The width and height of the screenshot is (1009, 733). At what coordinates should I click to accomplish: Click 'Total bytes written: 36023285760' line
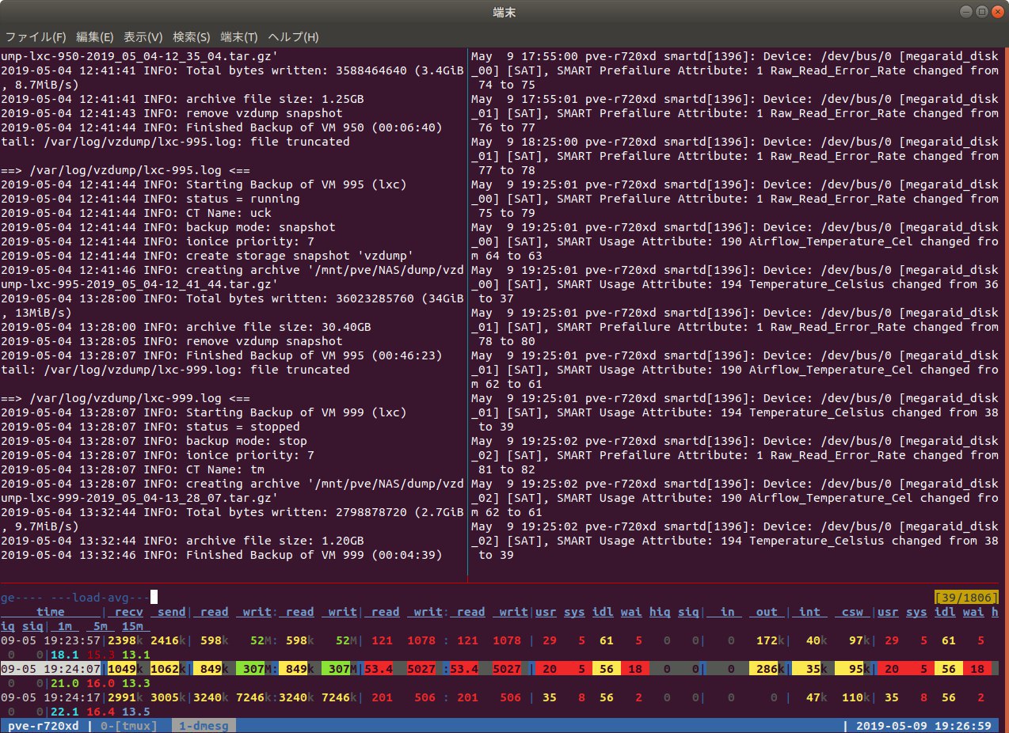(x=232, y=298)
